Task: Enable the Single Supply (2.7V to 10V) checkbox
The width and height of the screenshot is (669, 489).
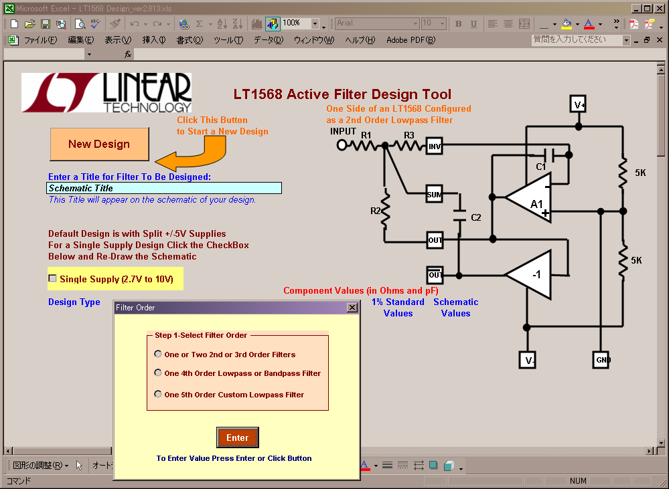Action: pyautogui.click(x=53, y=278)
